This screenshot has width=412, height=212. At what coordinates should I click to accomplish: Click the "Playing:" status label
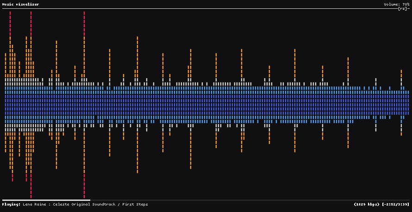[11, 205]
